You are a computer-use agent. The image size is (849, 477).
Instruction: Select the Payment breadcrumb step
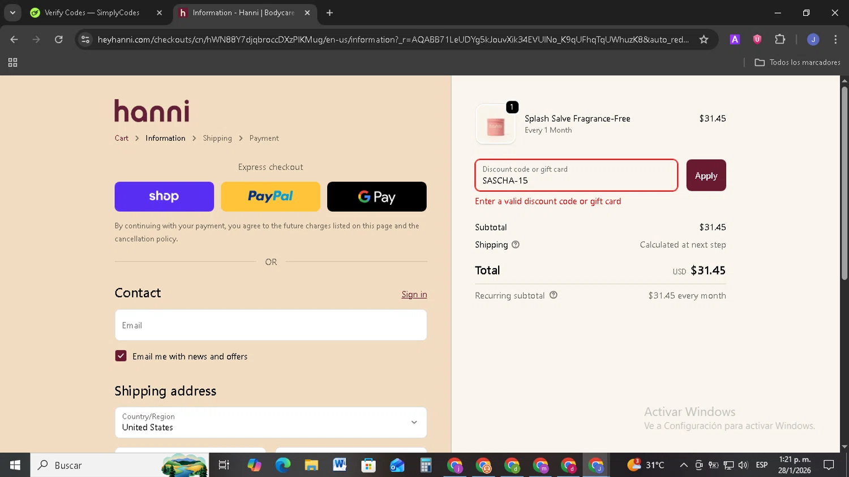[x=264, y=138]
